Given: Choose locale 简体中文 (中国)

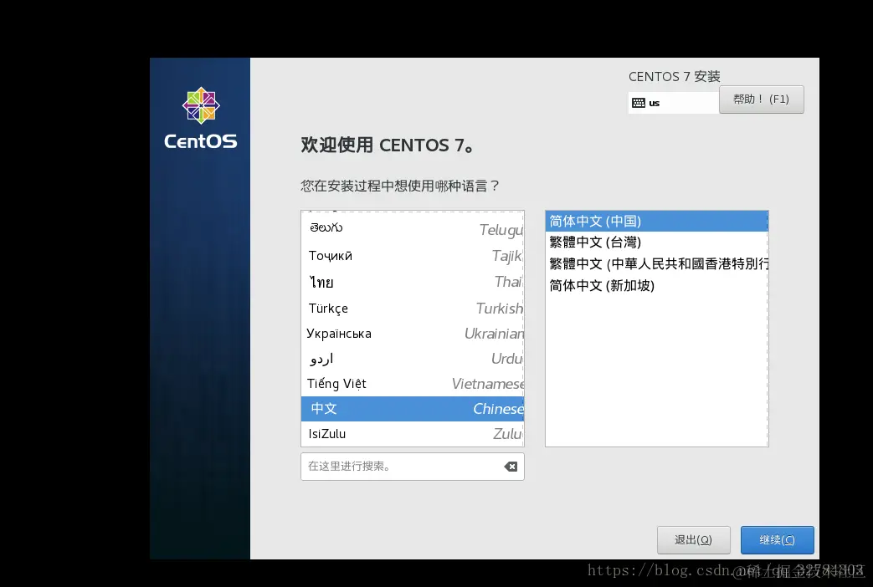Looking at the screenshot, I should pyautogui.click(x=656, y=221).
